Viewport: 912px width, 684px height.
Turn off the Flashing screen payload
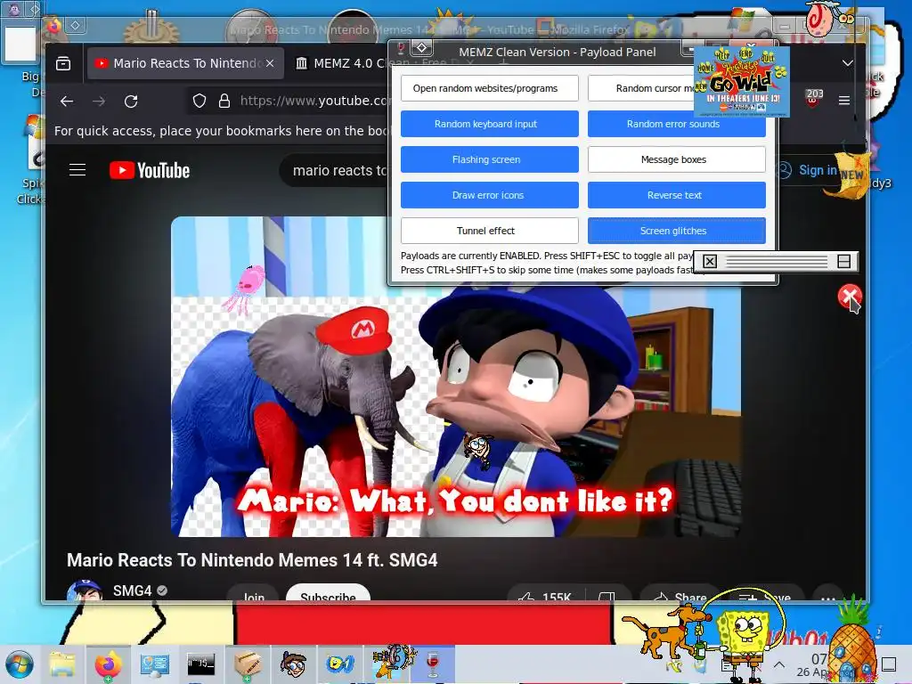[x=489, y=159]
